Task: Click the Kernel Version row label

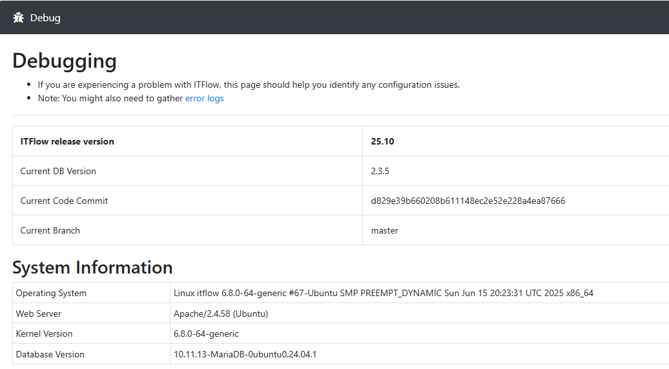Action: (x=44, y=334)
